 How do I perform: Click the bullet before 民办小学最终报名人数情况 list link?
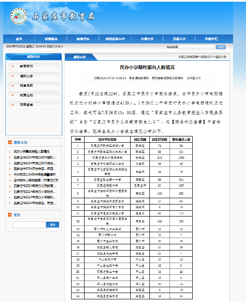[x=10, y=152]
